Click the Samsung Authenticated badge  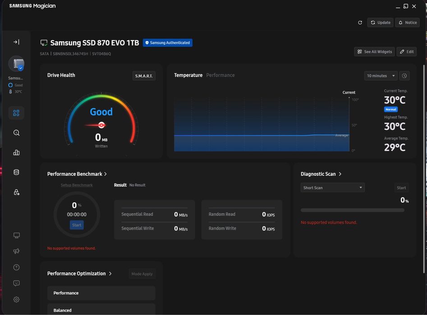tap(167, 43)
